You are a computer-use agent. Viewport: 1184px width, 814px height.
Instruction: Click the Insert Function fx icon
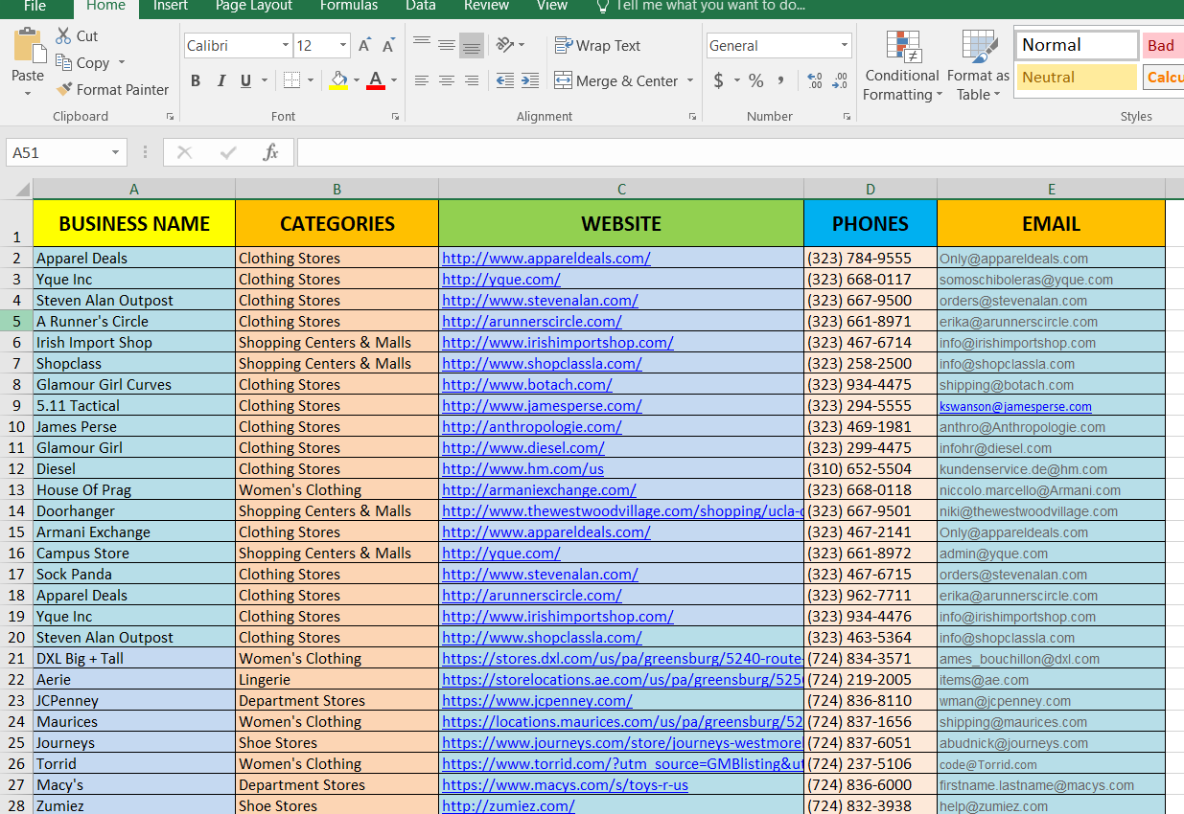tap(270, 152)
